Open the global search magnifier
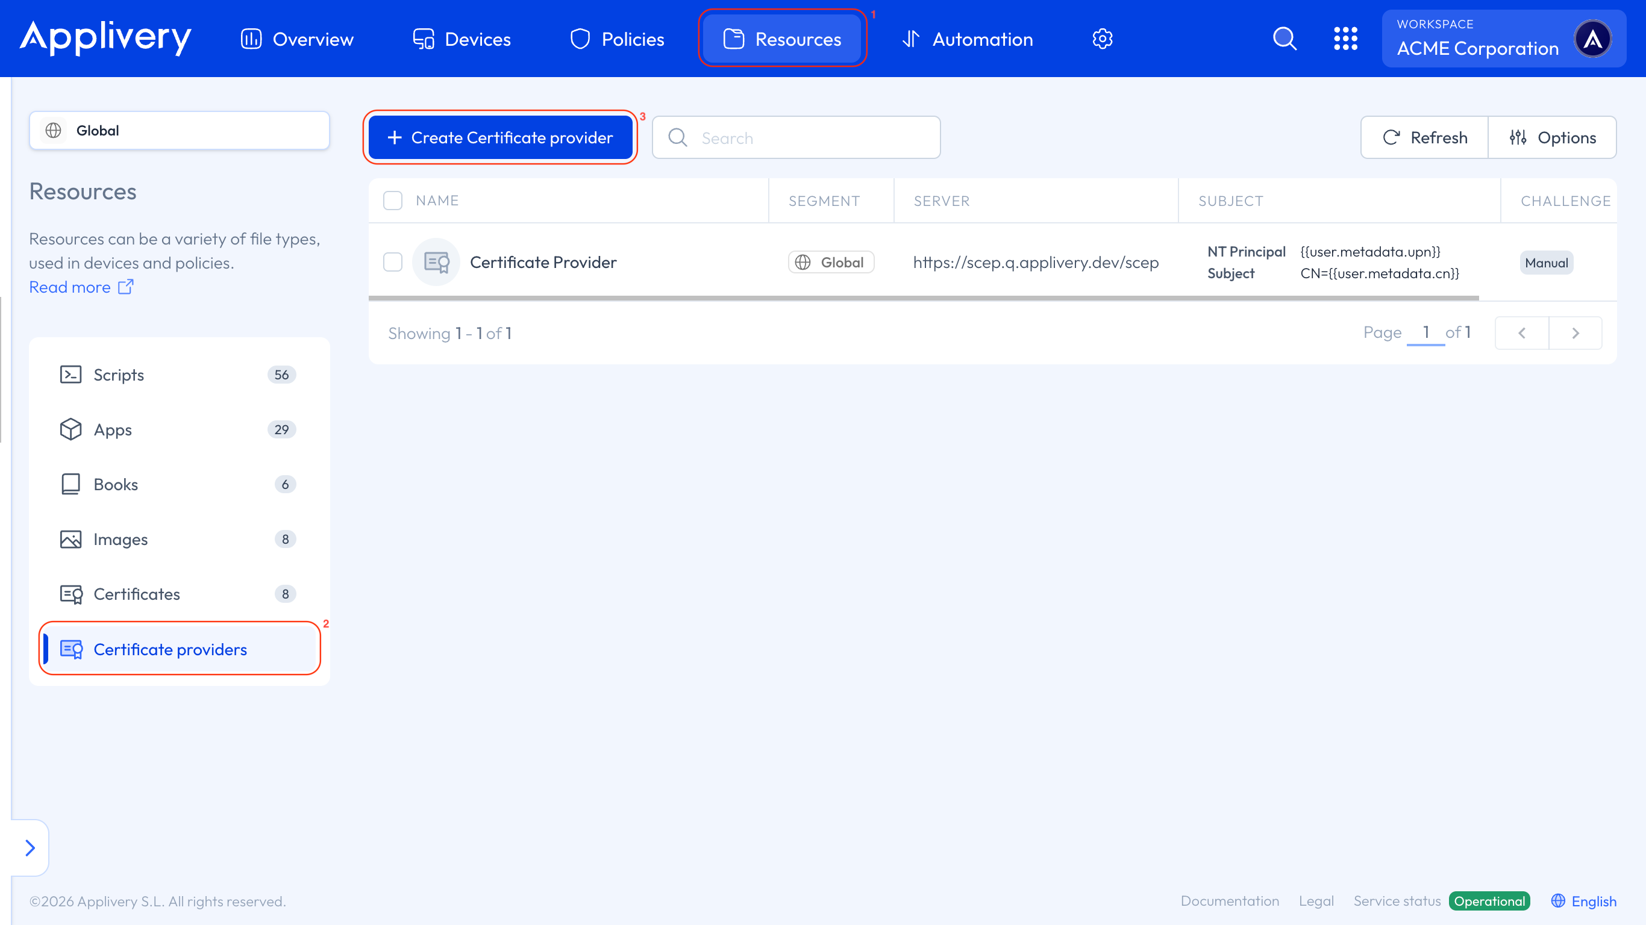This screenshot has height=925, width=1646. (x=1285, y=39)
